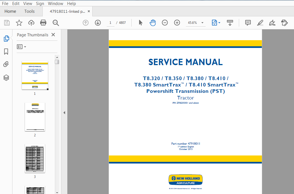Print the document with printer icon

coord(43,23)
